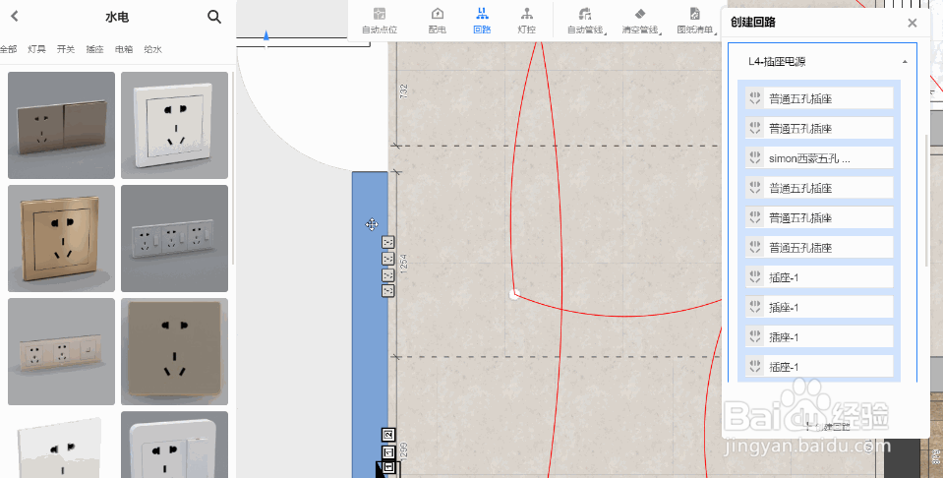This screenshot has width=943, height=478.
Task: Open the 配电 tool in toolbar
Action: (438, 21)
